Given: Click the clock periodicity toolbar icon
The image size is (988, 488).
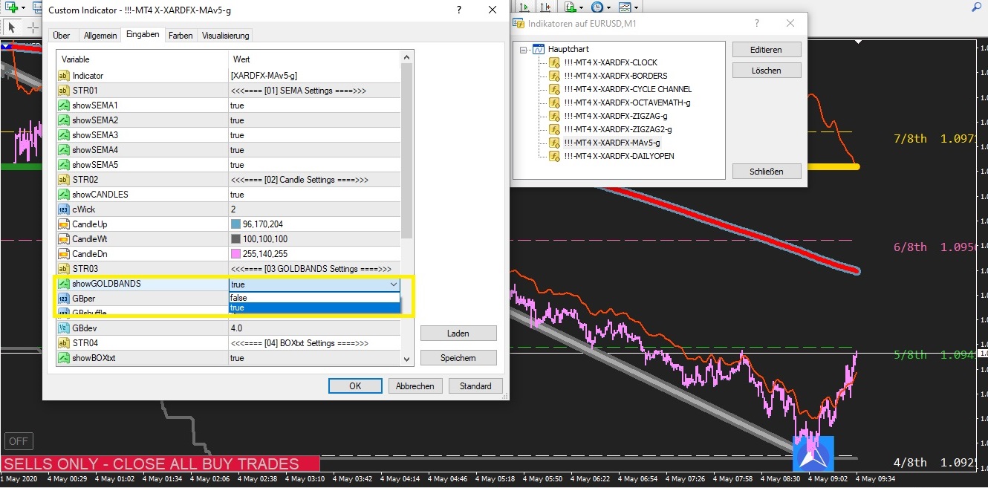Looking at the screenshot, I should (597, 7).
